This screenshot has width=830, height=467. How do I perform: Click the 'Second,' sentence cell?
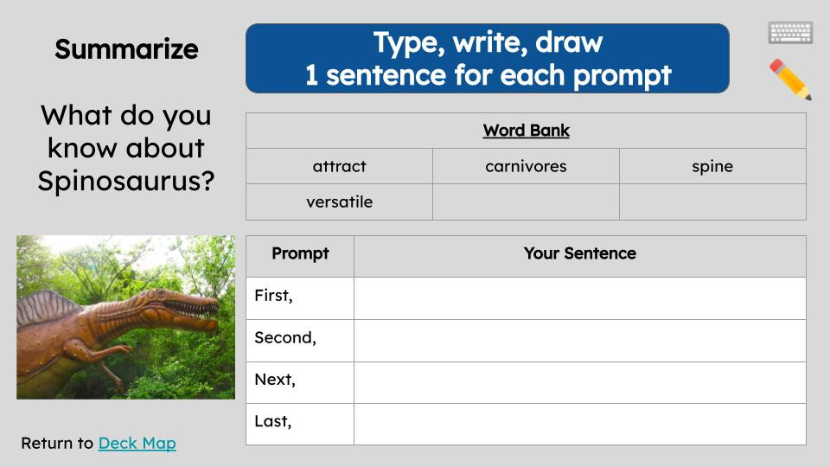click(579, 340)
